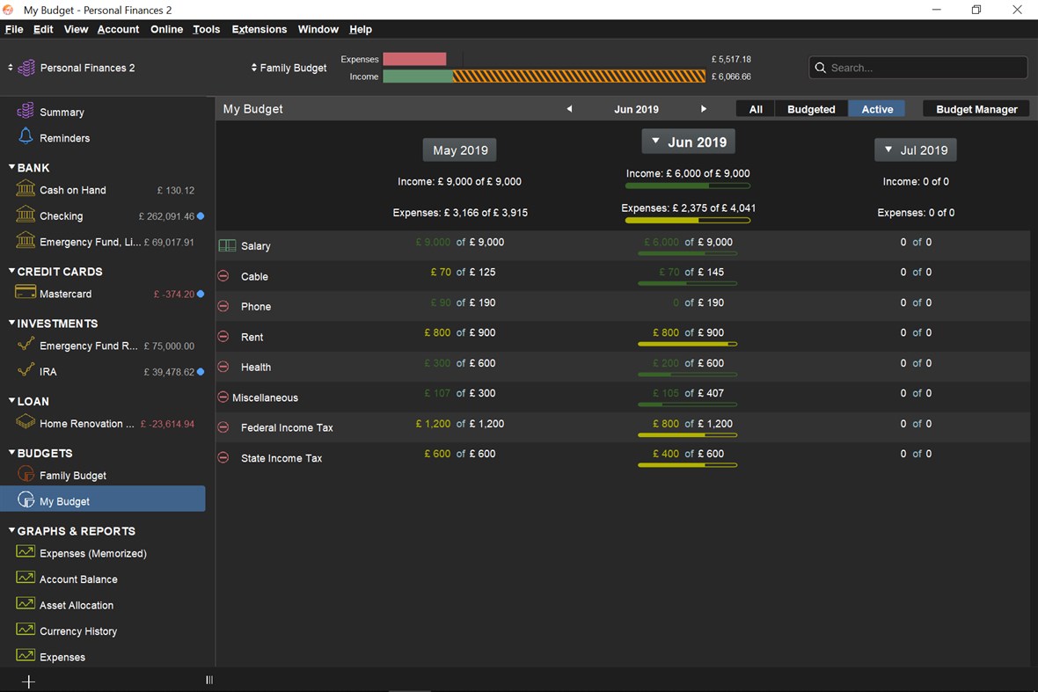This screenshot has width=1038, height=692.
Task: Show All budget categories
Action: 756,109
